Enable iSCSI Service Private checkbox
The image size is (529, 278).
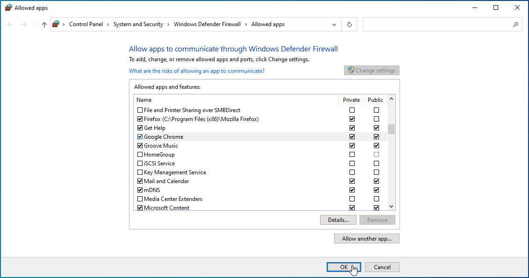tap(352, 164)
